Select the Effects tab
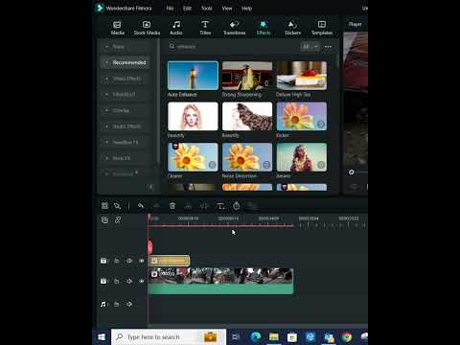Image resolution: width=460 pixels, height=345 pixels. point(264,28)
